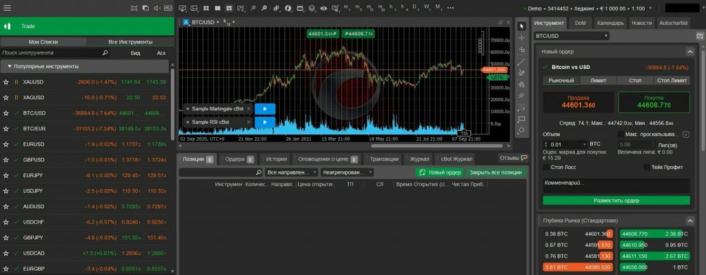The width and height of the screenshot is (706, 275).
Task: Collapse the Новый ордер section
Action: [690, 52]
